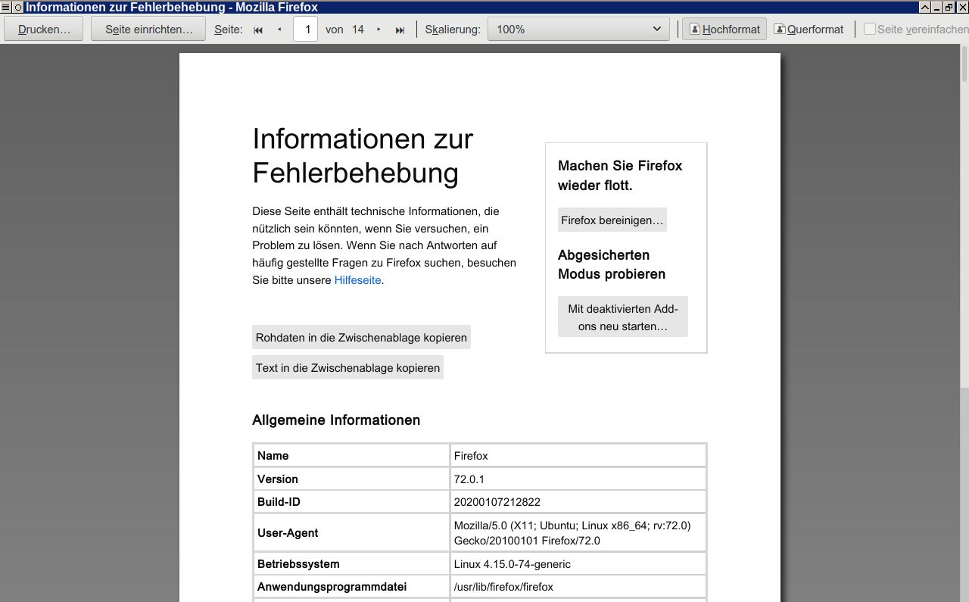This screenshot has height=602, width=969.
Task: Click Rohdaten in die Zwischenablage kopieren
Action: [x=361, y=338]
